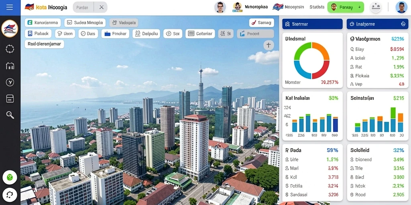The width and height of the screenshot is (411, 205).
Task: Open the Kat Inalialai chart card title
Action: [x=297, y=98]
